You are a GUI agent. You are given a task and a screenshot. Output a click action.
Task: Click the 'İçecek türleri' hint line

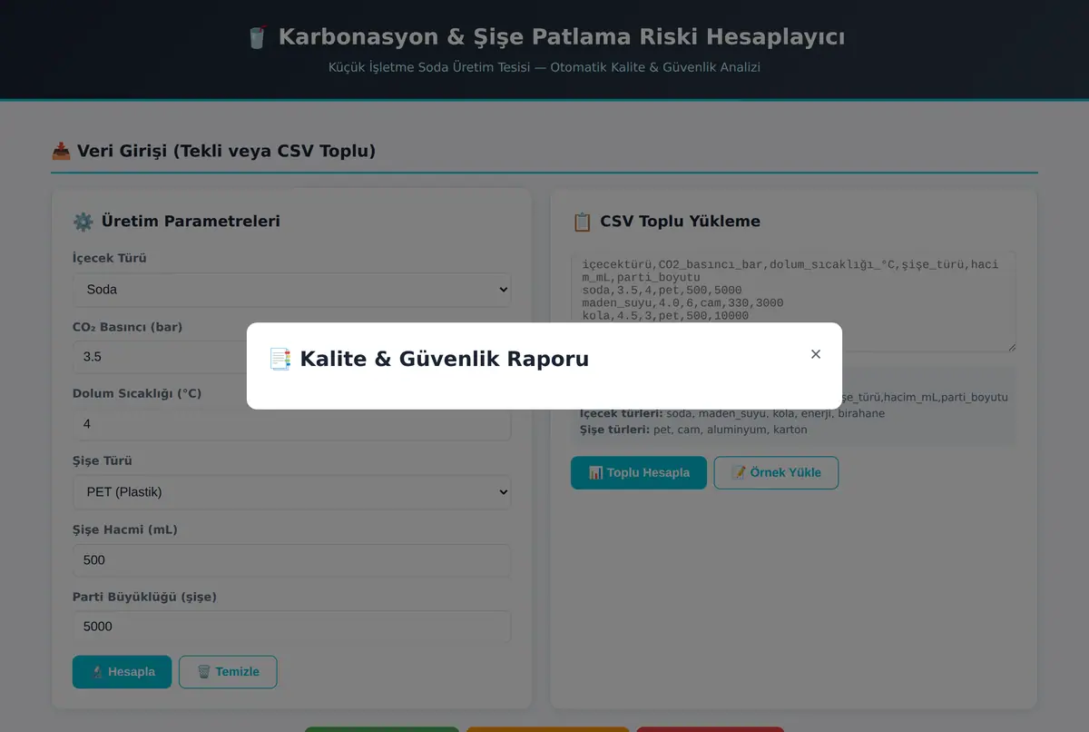click(x=732, y=413)
